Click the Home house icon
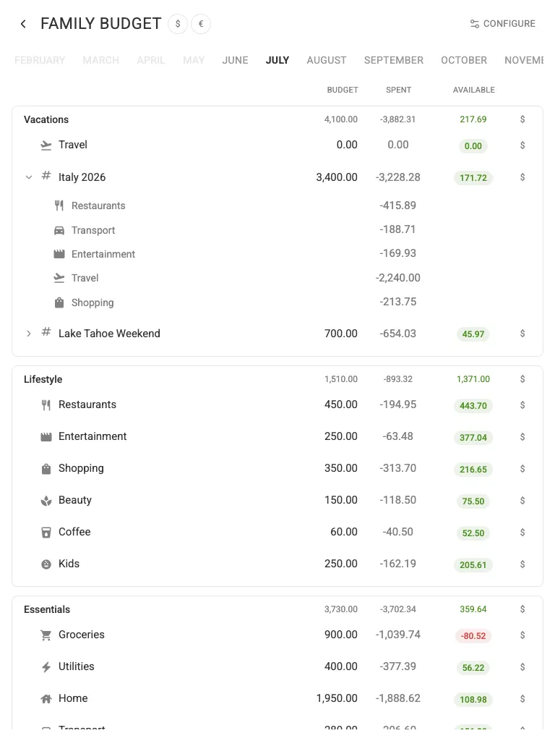 [46, 698]
